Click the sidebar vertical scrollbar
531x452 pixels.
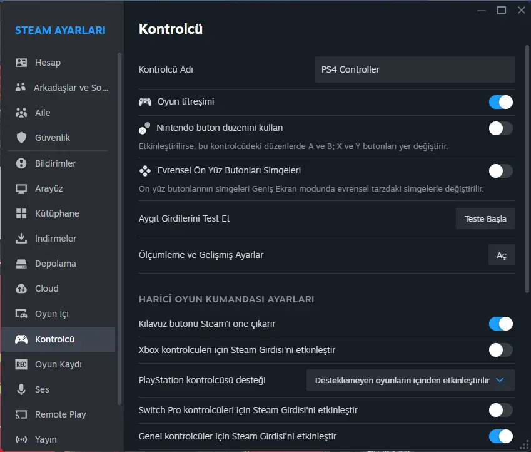[x=119, y=229]
